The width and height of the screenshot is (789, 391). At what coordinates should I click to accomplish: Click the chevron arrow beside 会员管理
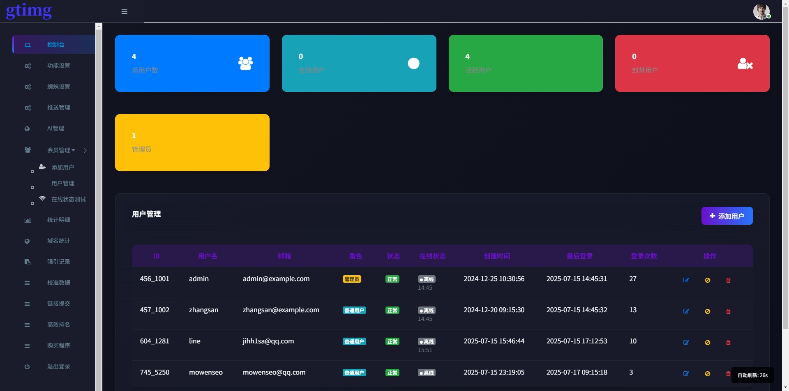pyautogui.click(x=85, y=151)
